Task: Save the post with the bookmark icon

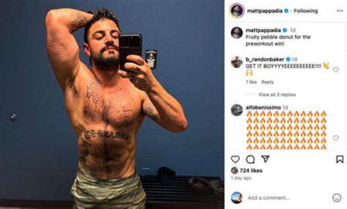Action: point(340,159)
